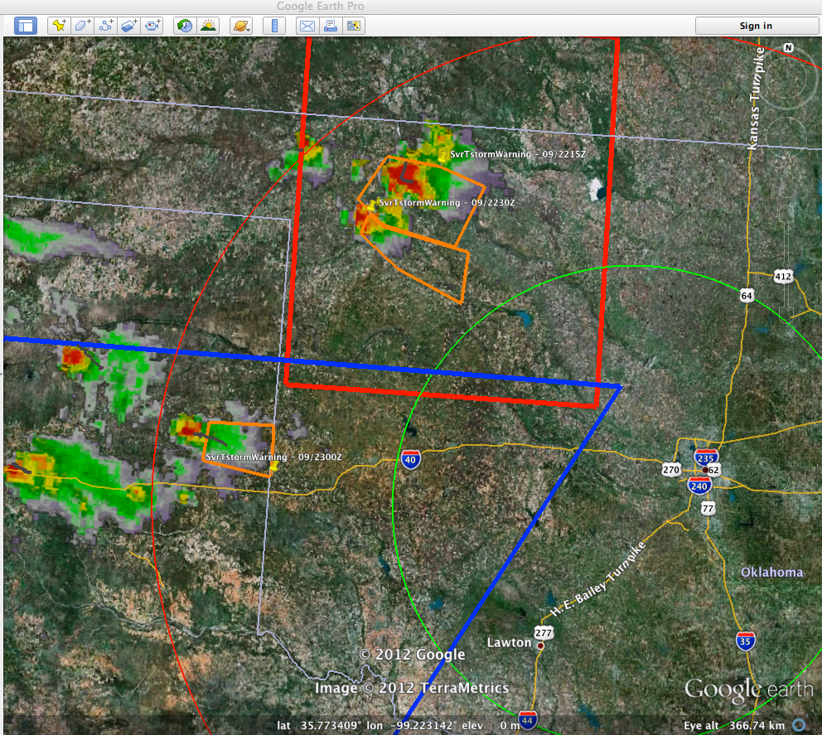The image size is (822, 735).
Task: View location in Google Maps
Action: click(x=354, y=26)
